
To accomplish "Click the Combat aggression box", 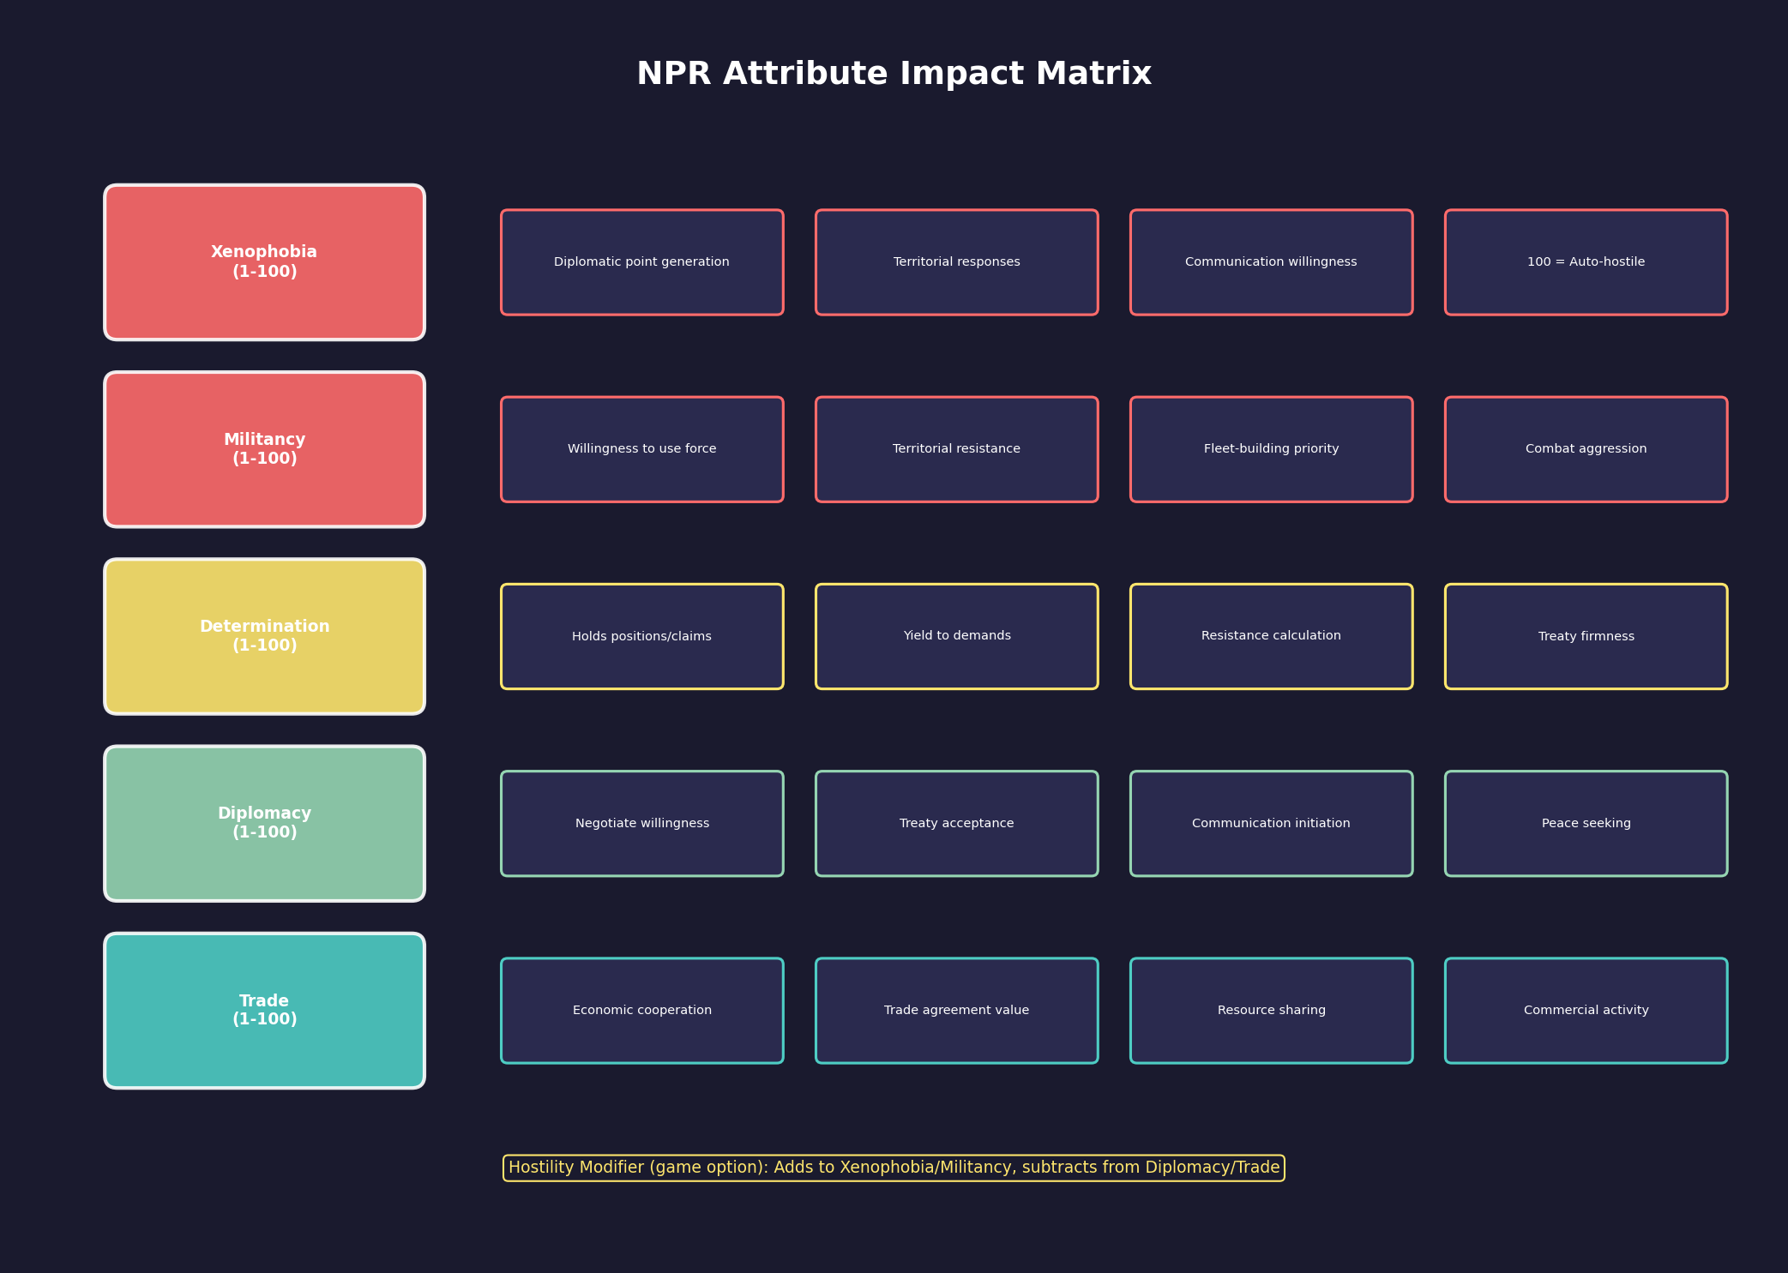I will [x=1586, y=448].
